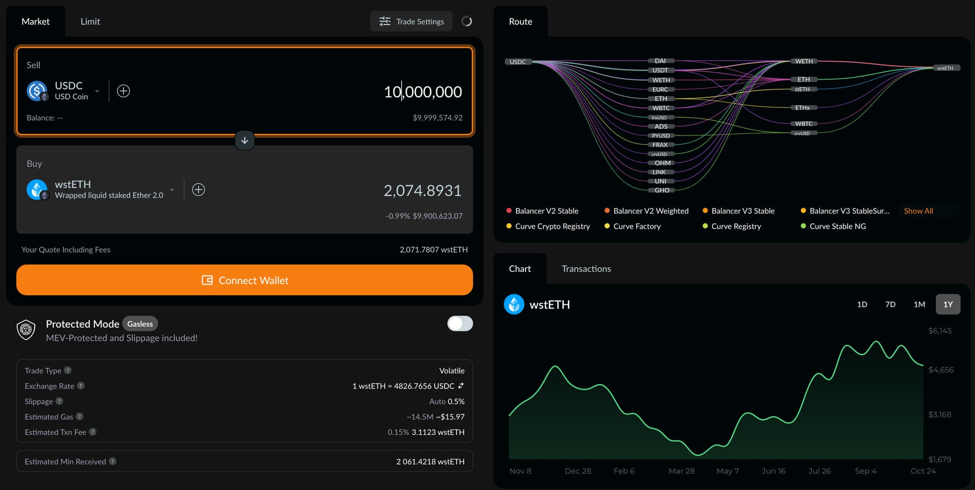Swap tokens with the down-arrow button

(244, 141)
